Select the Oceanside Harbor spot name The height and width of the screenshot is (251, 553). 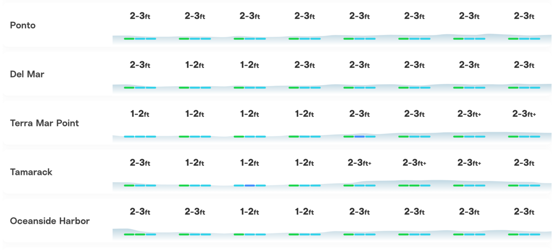(x=50, y=221)
